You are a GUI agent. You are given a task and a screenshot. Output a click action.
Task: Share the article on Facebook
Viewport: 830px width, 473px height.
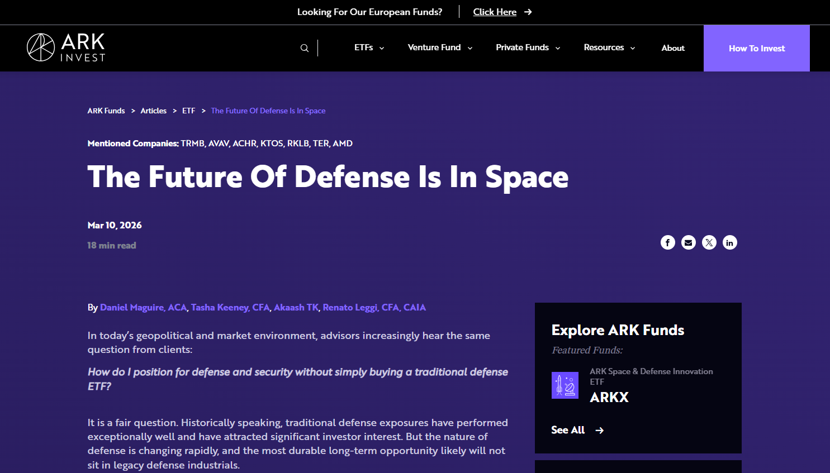coord(667,242)
